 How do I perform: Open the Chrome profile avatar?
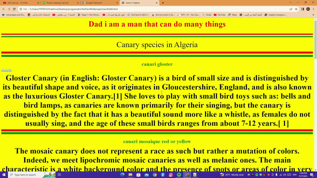308,9
